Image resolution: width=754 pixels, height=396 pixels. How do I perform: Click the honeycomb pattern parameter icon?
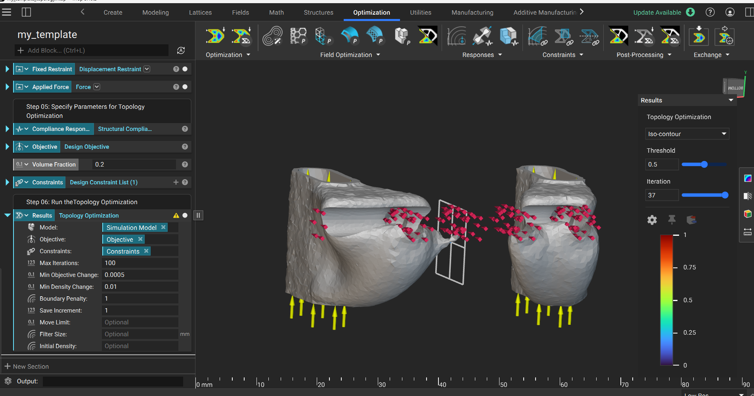(x=298, y=36)
